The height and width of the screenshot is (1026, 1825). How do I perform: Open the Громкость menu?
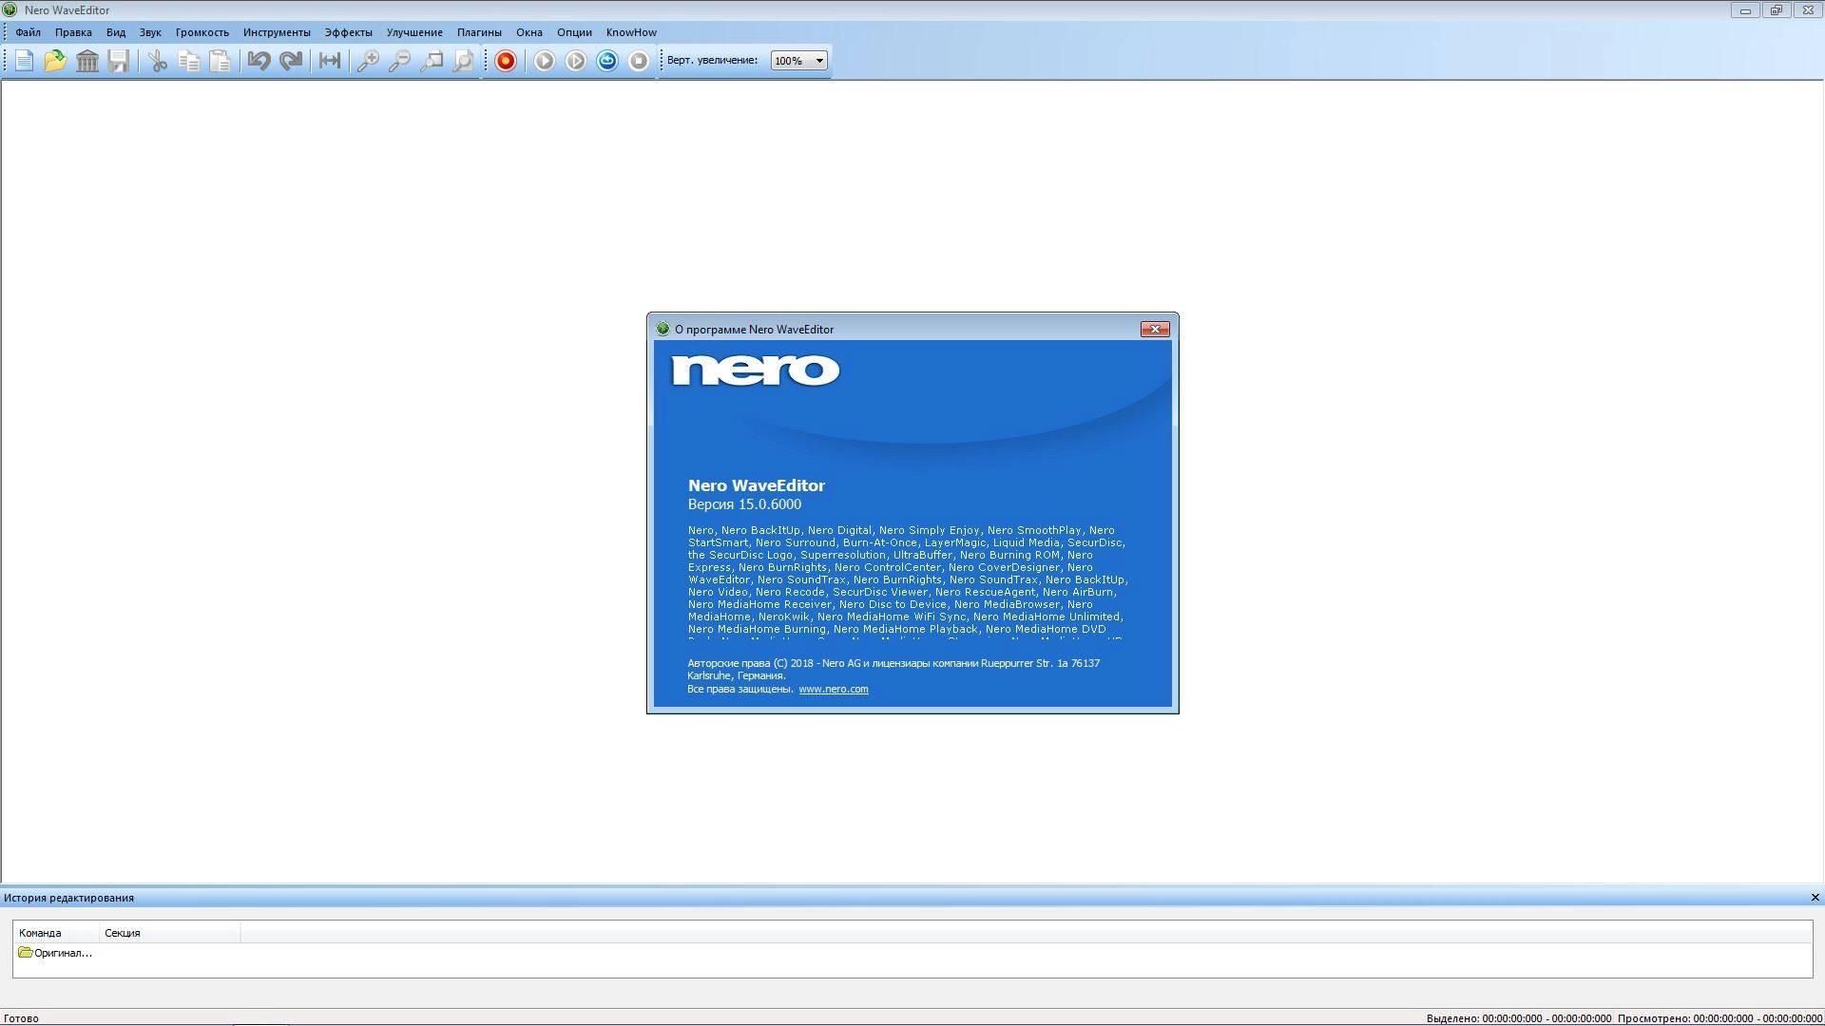(202, 32)
